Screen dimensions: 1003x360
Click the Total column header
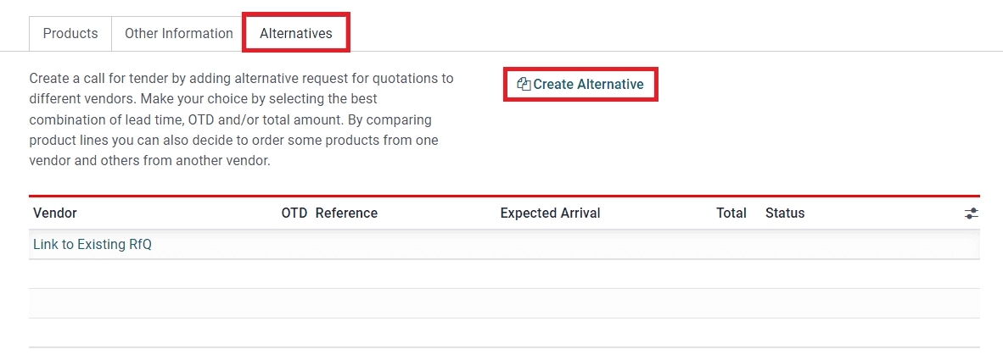click(731, 213)
